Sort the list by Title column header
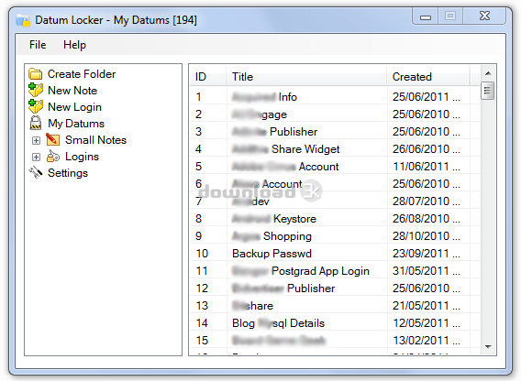 306,77
